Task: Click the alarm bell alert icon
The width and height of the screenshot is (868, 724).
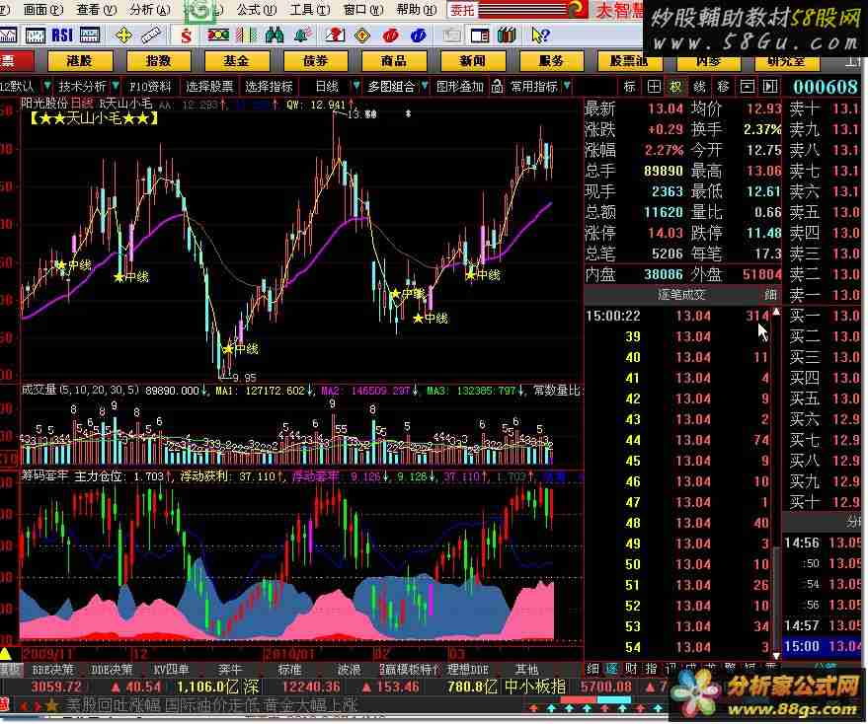Action: coord(302,36)
